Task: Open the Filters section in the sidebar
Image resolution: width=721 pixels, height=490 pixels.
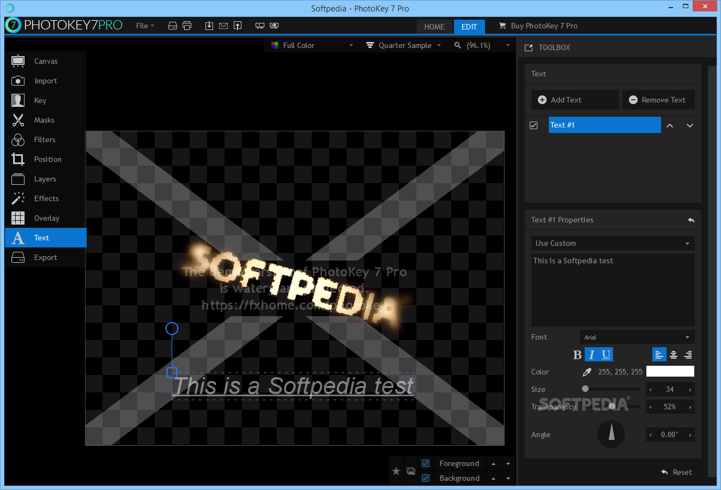Action: coord(46,140)
